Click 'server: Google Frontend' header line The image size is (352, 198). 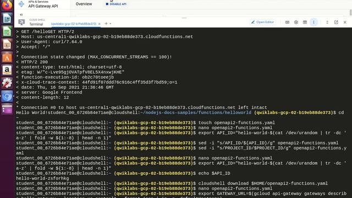49,92
